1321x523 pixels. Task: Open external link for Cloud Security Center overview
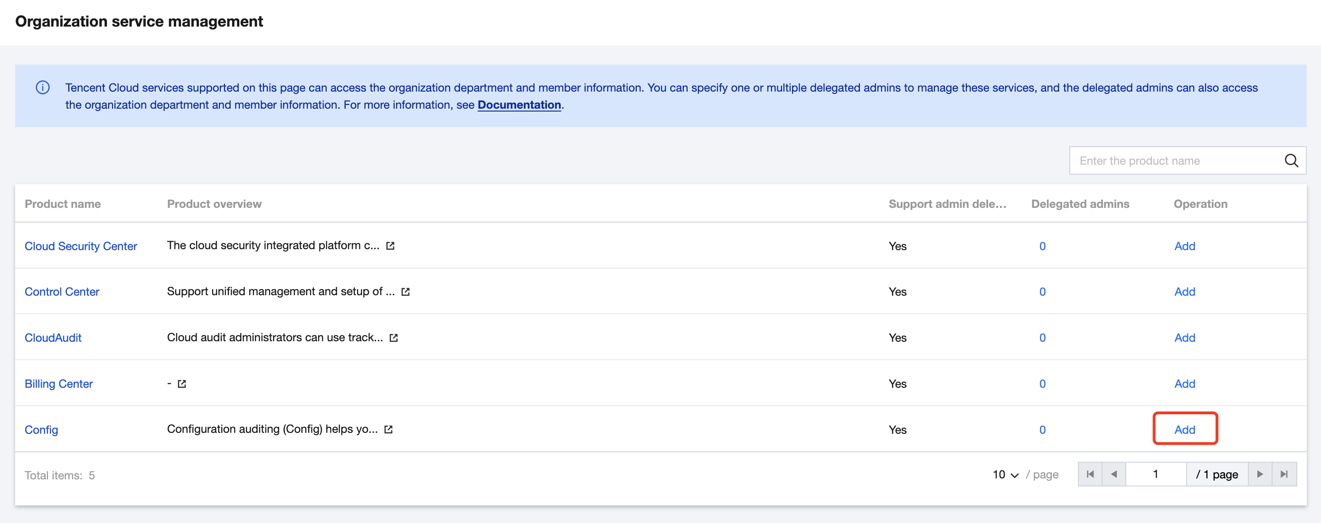tap(390, 246)
